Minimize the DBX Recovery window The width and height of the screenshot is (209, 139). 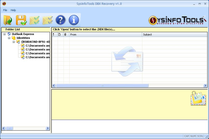pyautogui.click(x=194, y=4)
